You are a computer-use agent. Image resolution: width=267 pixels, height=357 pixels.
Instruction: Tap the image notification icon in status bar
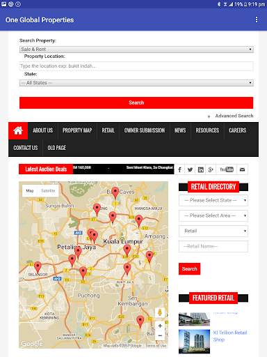tap(3, 4)
